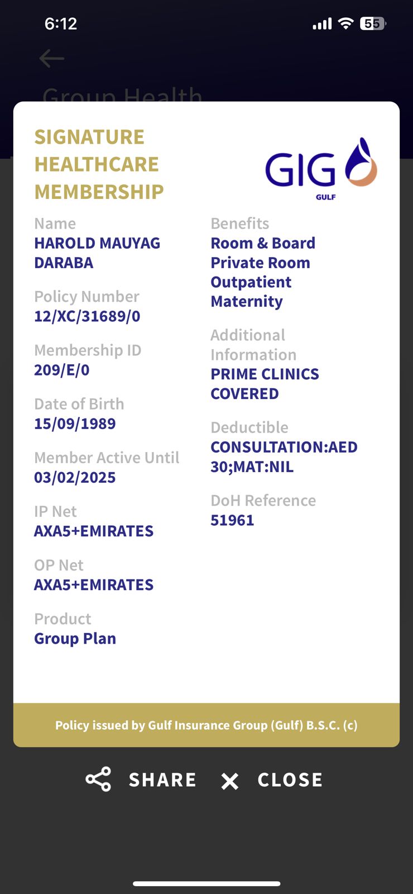Image resolution: width=413 pixels, height=894 pixels.
Task: Tap the date of birth 15/09/1989
Action: [75, 424]
